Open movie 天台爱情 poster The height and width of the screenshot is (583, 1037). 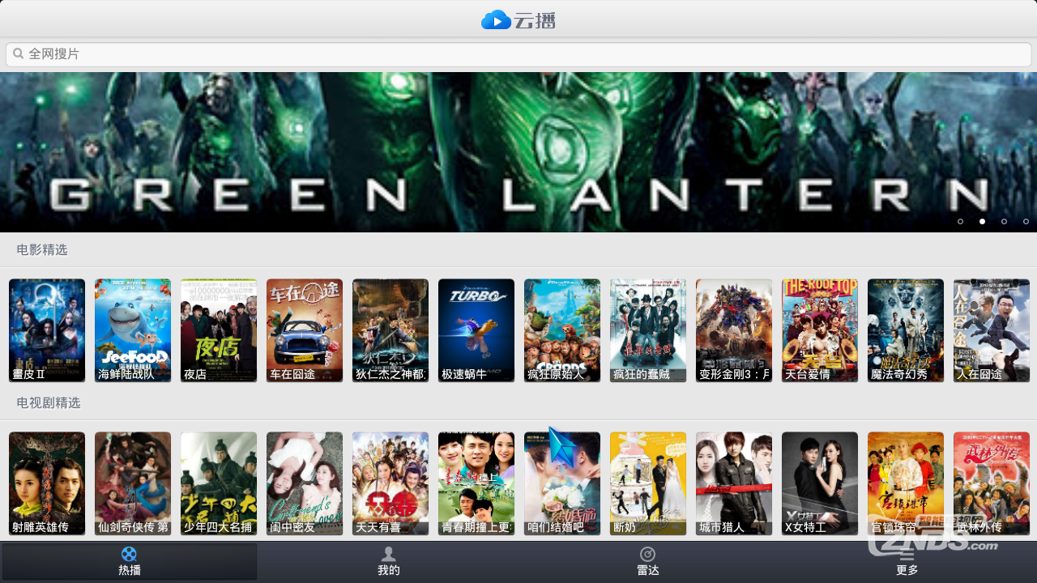pyautogui.click(x=820, y=330)
